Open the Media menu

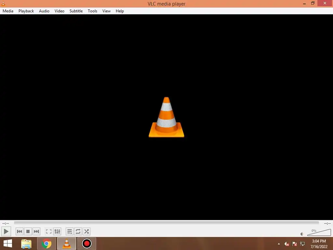tap(8, 11)
